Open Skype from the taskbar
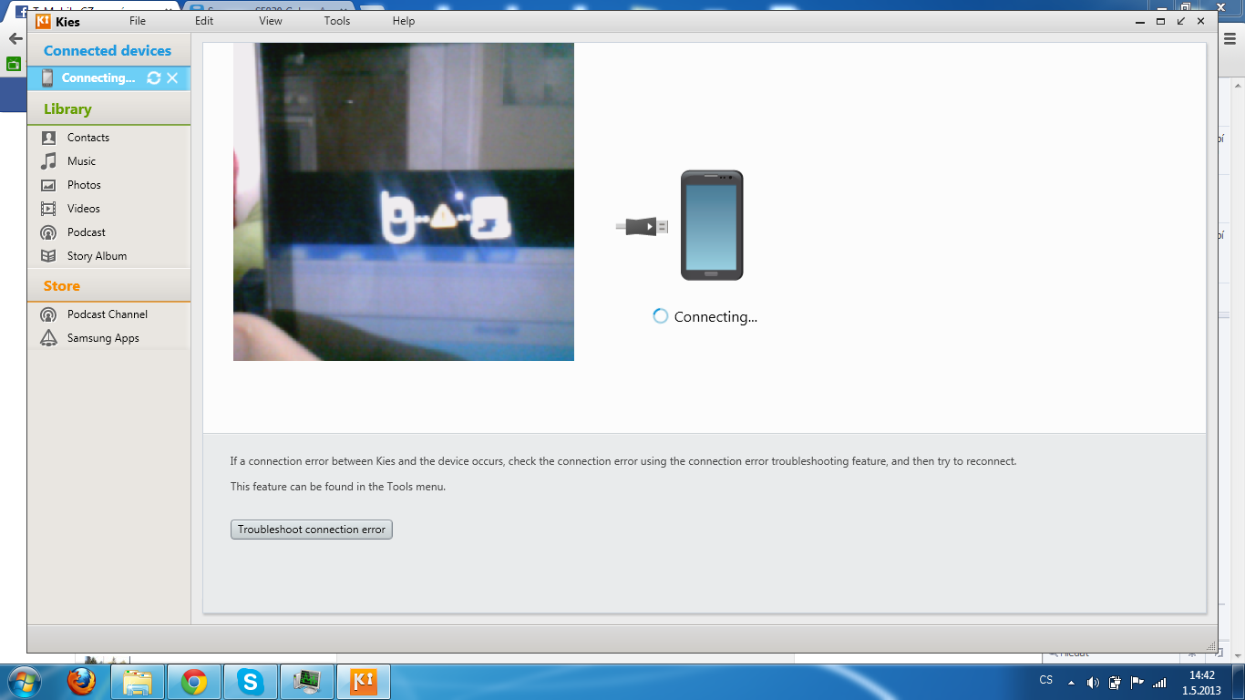 (250, 682)
